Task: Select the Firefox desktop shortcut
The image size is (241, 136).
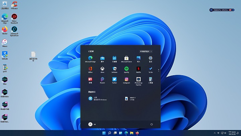Action: coord(5,30)
